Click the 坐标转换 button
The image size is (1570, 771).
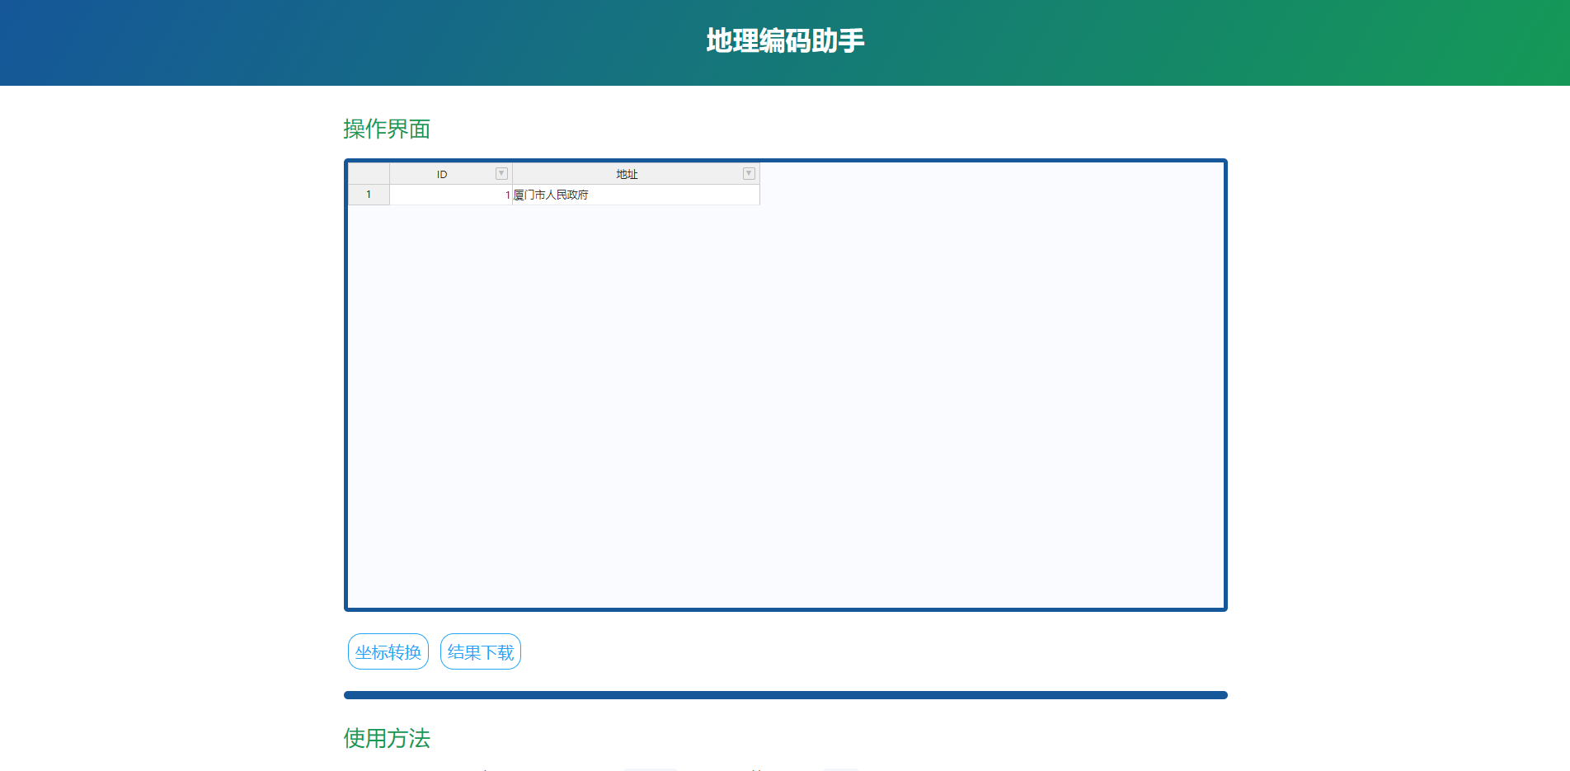pyautogui.click(x=388, y=651)
